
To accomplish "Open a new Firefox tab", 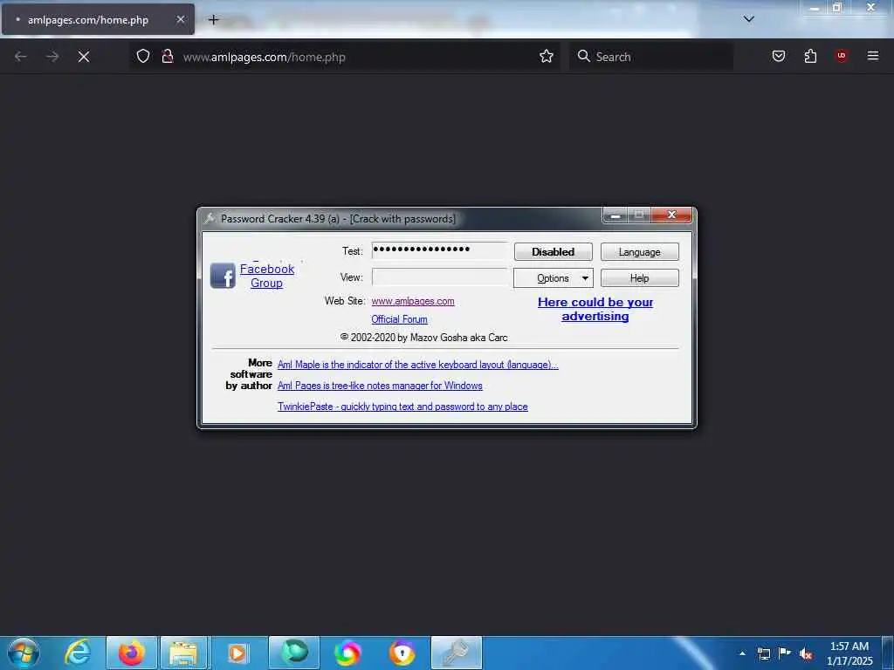I will point(213,20).
